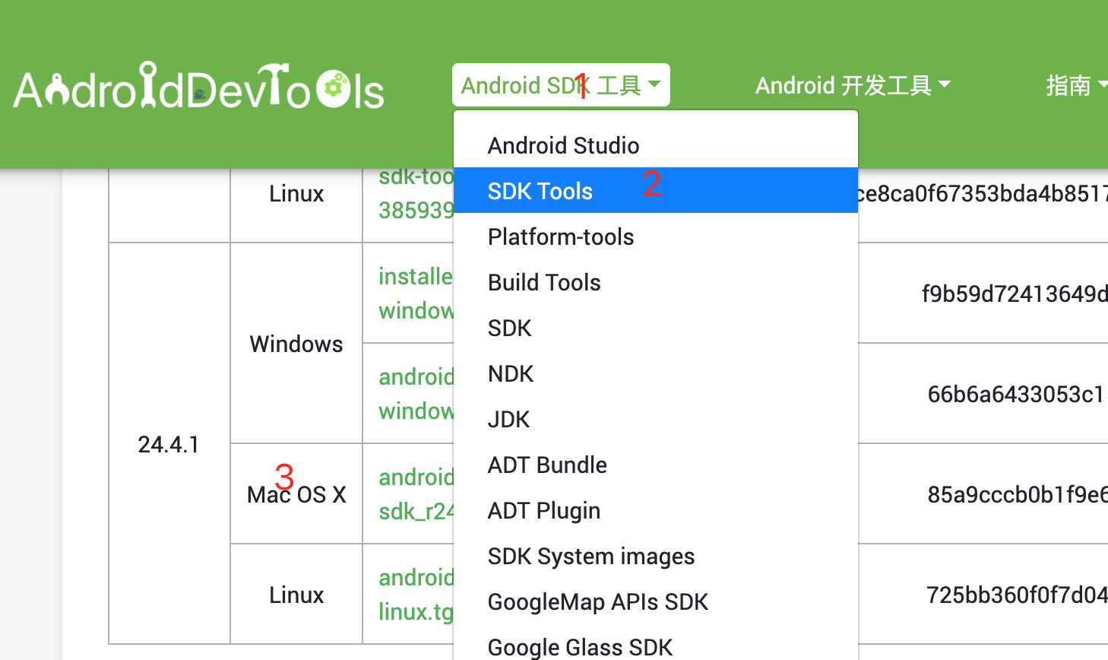Image resolution: width=1108 pixels, height=660 pixels.
Task: Open ADT Bundle menu item
Action: point(656,465)
